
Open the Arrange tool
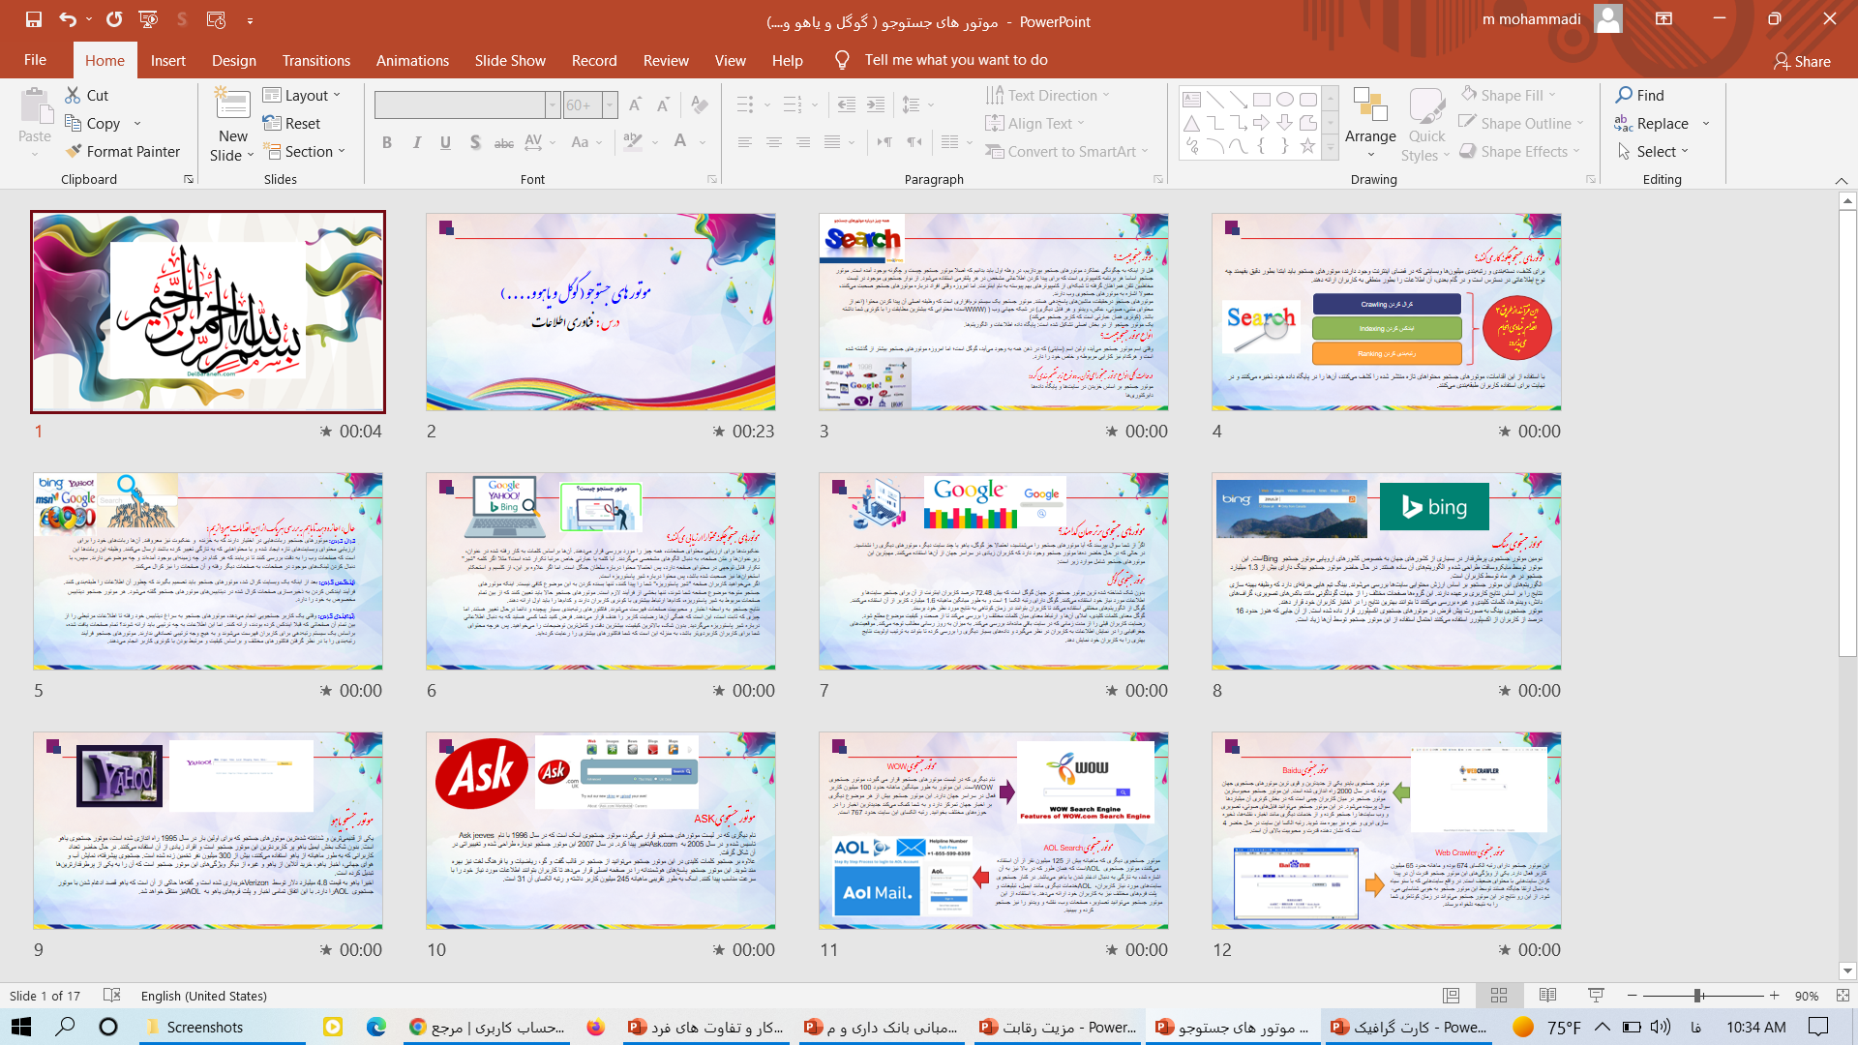pos(1369,116)
